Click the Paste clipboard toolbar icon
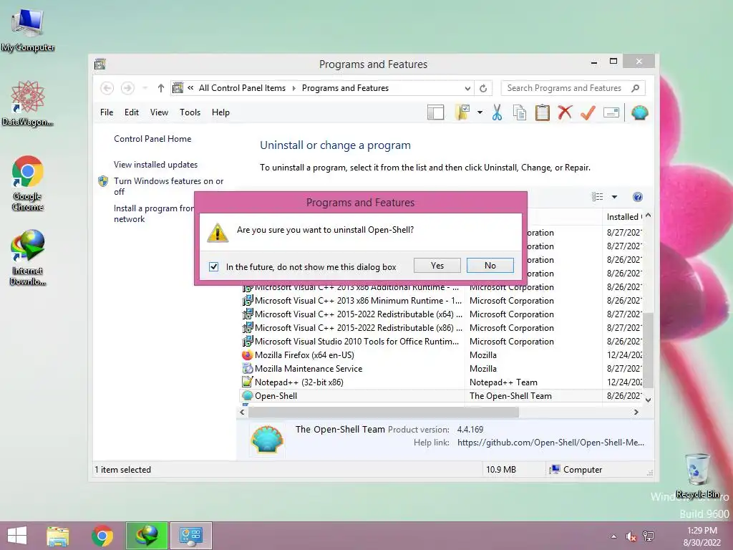Viewport: 733px width, 550px height. (543, 112)
